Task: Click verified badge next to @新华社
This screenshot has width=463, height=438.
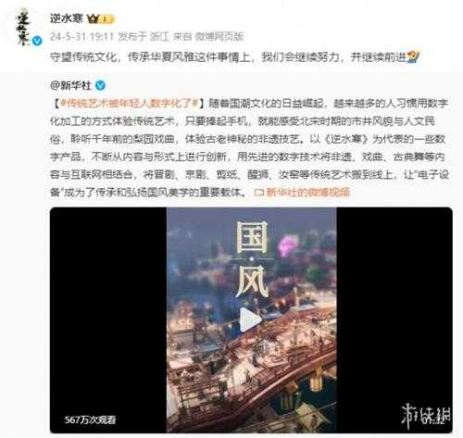Action: tap(100, 85)
